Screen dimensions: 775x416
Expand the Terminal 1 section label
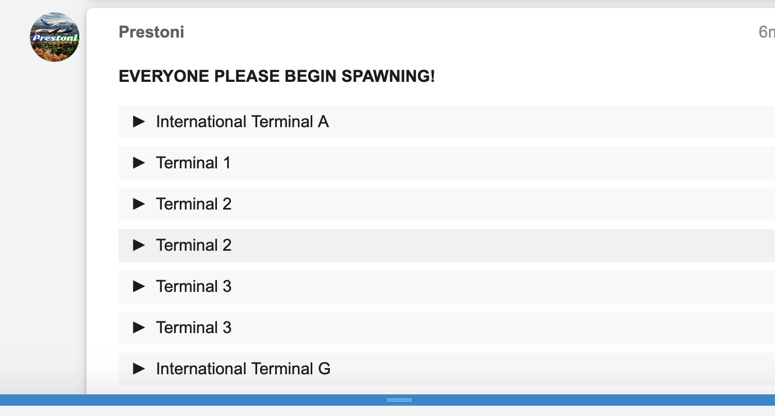click(193, 163)
